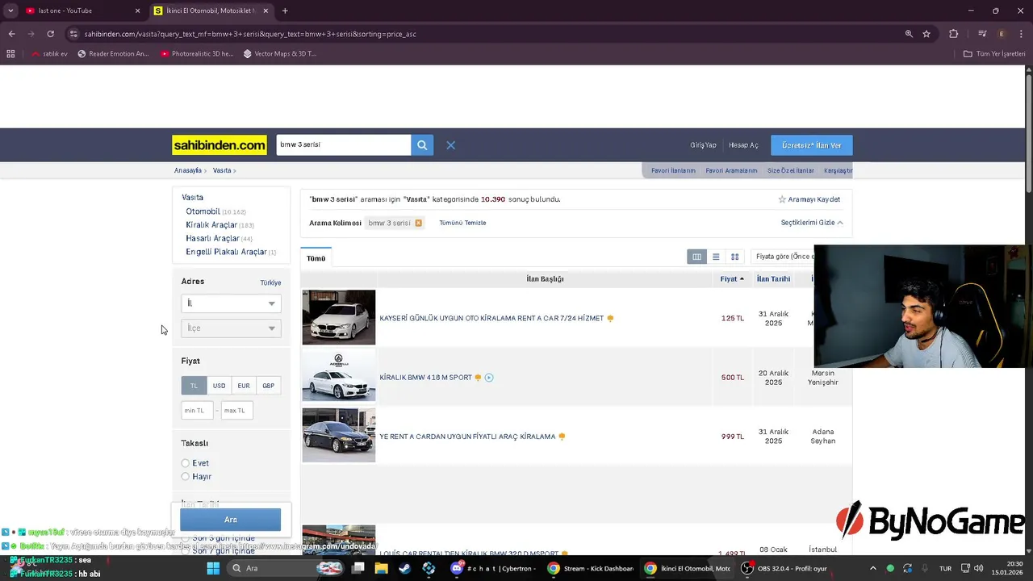
Task: Switch to grid gallery view icon
Action: click(x=734, y=257)
